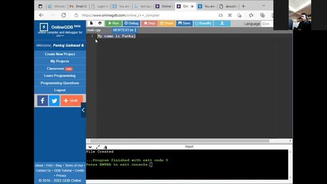Open the browser Favorites star icon
Screen dimensions: 327x184
pos(251,15)
